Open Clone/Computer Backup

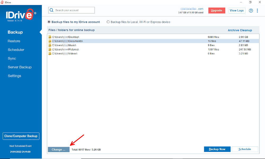pyautogui.click(x=21, y=136)
